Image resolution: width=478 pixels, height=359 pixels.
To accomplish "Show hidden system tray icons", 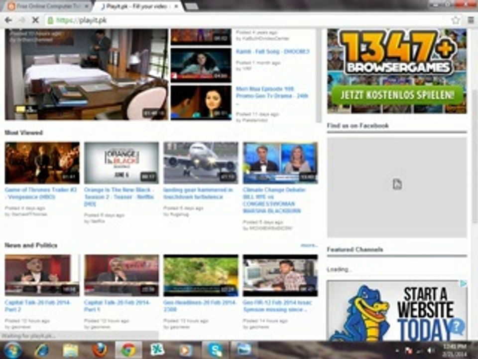I will click(397, 351).
